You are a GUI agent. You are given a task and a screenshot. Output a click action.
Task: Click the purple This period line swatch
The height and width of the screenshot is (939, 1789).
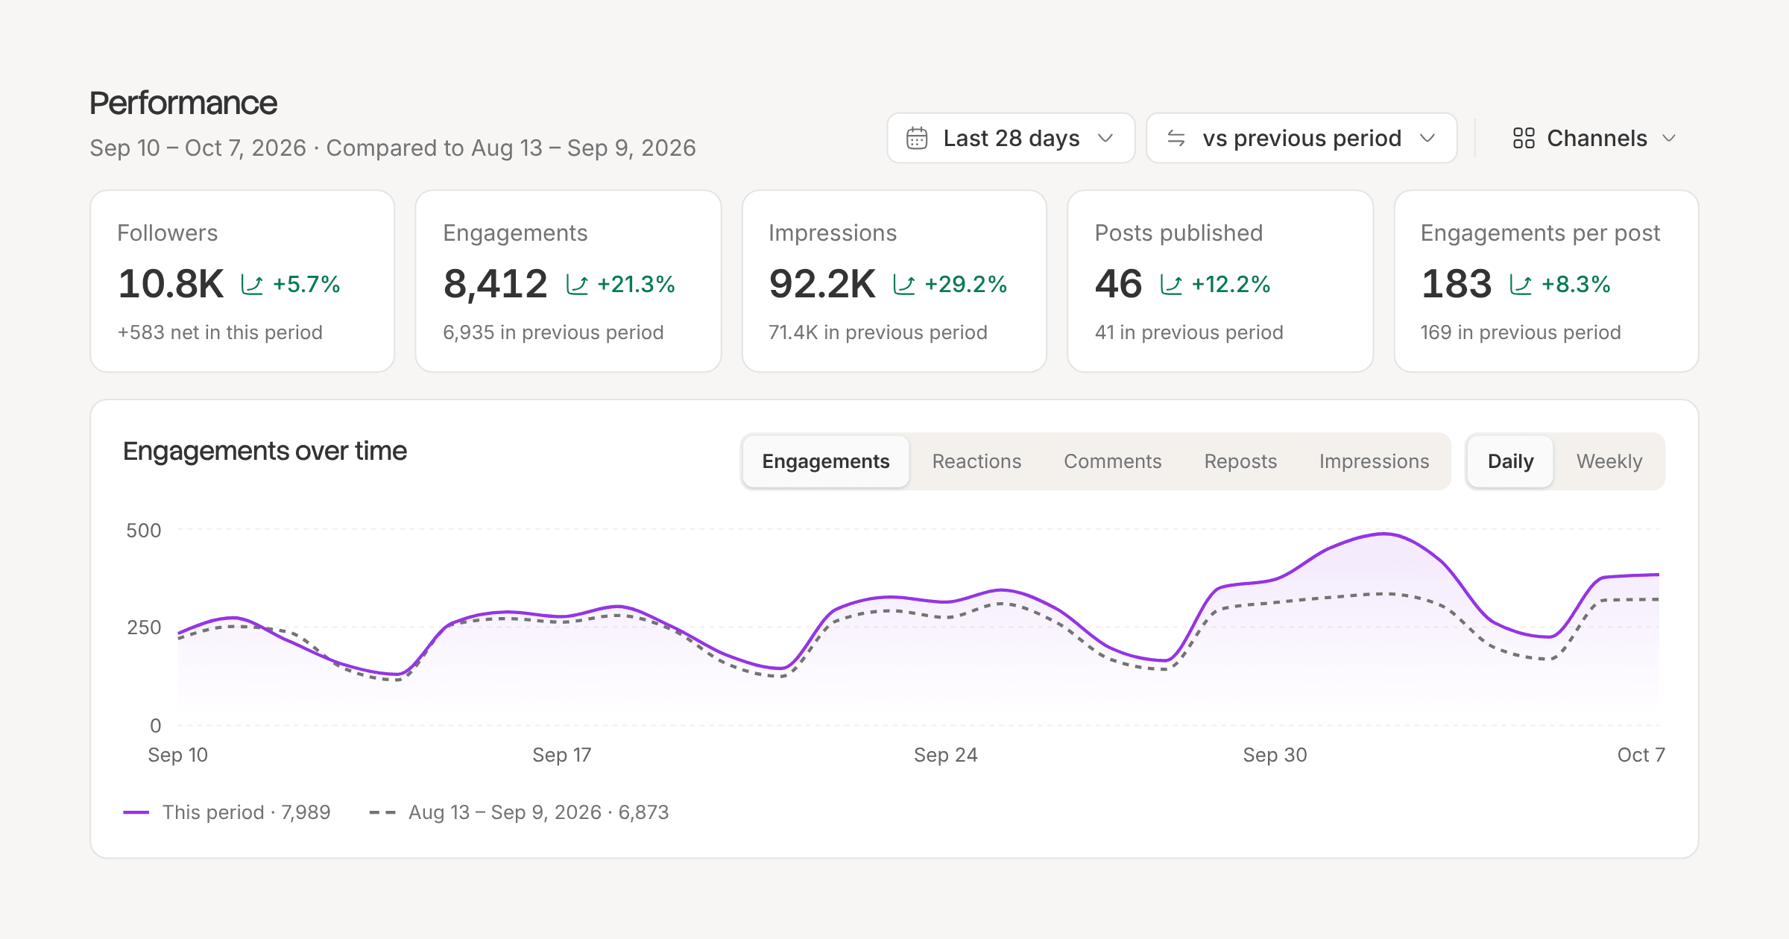coord(136,812)
